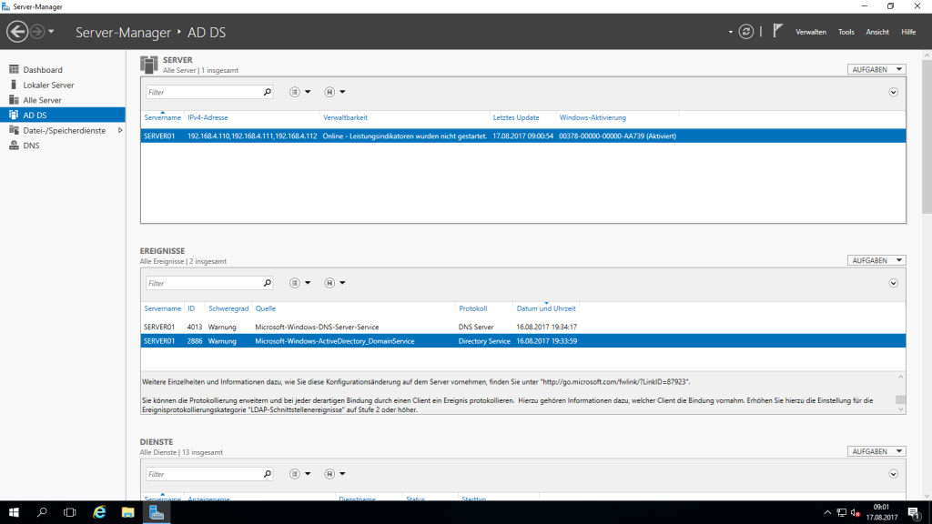Click search magnifier in Server filter
The width and height of the screenshot is (932, 524).
click(x=268, y=92)
